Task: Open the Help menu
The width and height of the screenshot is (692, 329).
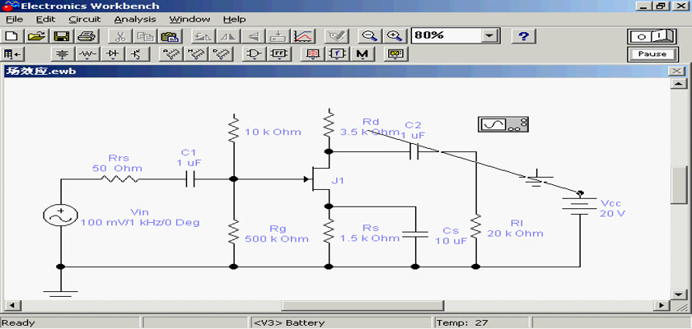Action: [x=234, y=20]
